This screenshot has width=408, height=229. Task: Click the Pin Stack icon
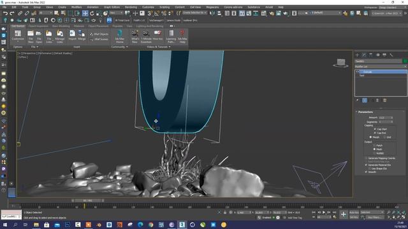[358, 101]
